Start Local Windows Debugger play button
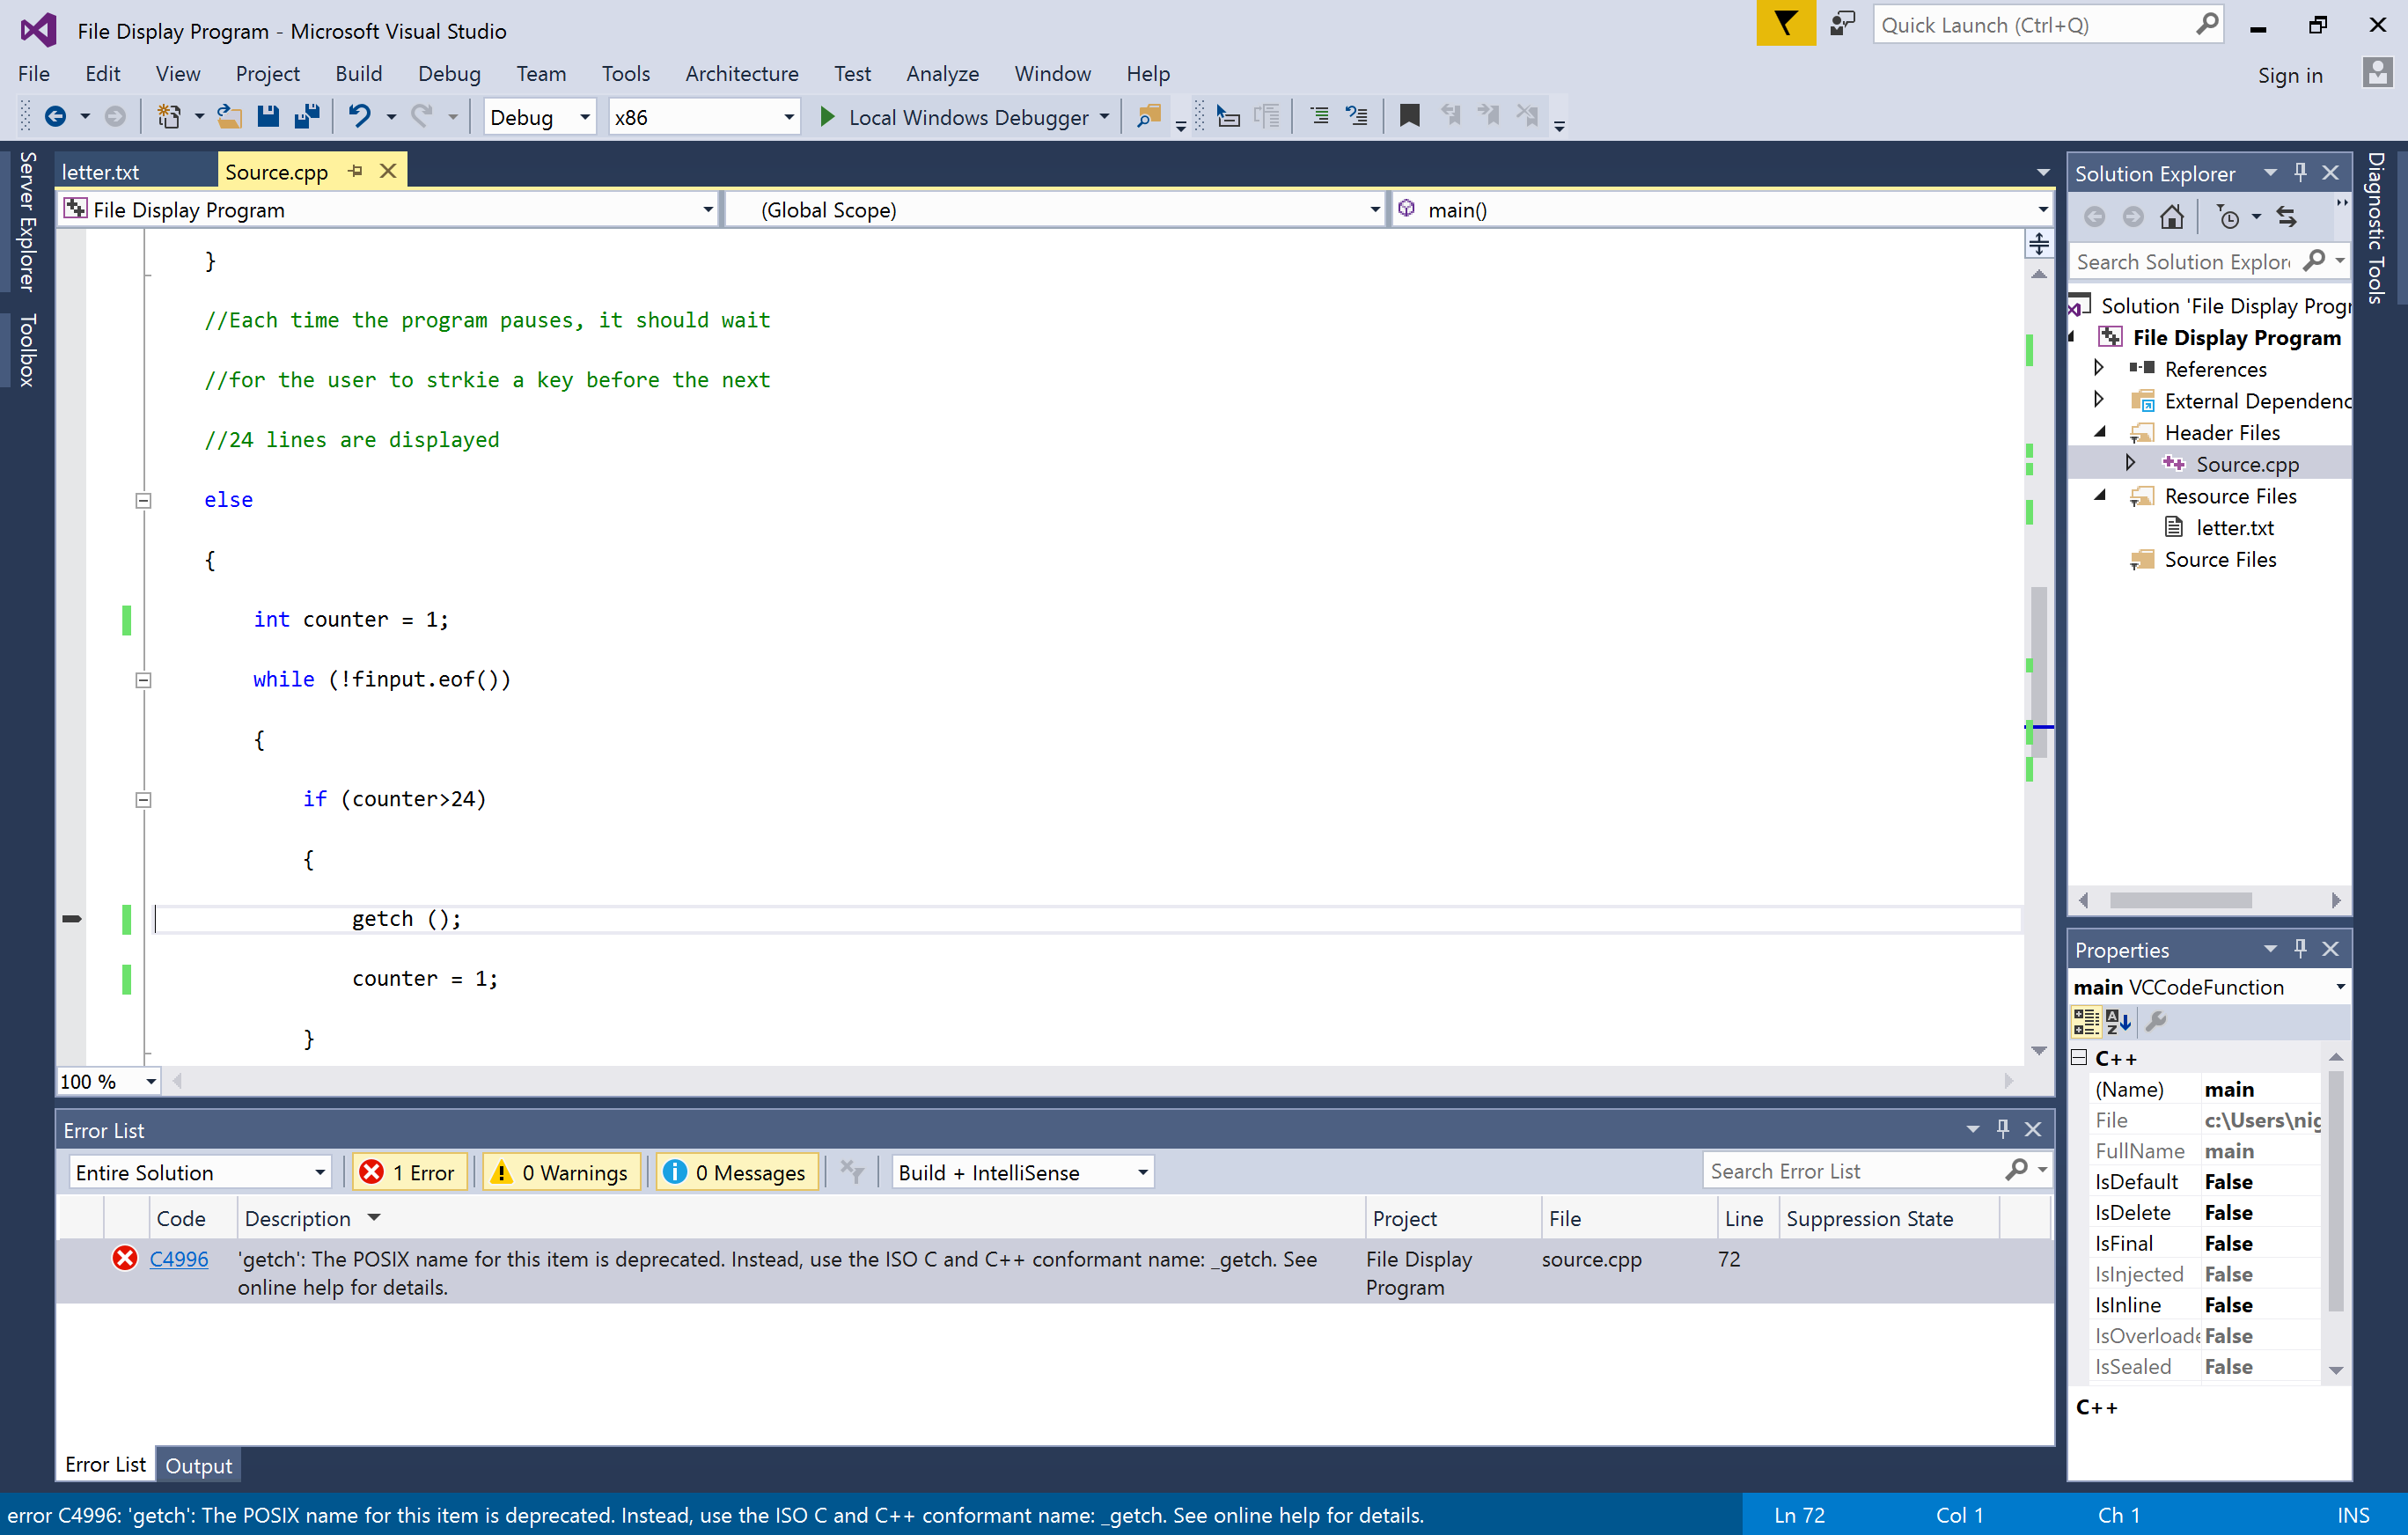This screenshot has width=2408, height=1535. tap(827, 117)
